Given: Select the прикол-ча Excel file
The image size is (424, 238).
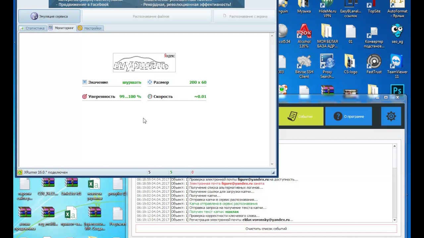Looking at the screenshot, I should (x=71, y=216).
